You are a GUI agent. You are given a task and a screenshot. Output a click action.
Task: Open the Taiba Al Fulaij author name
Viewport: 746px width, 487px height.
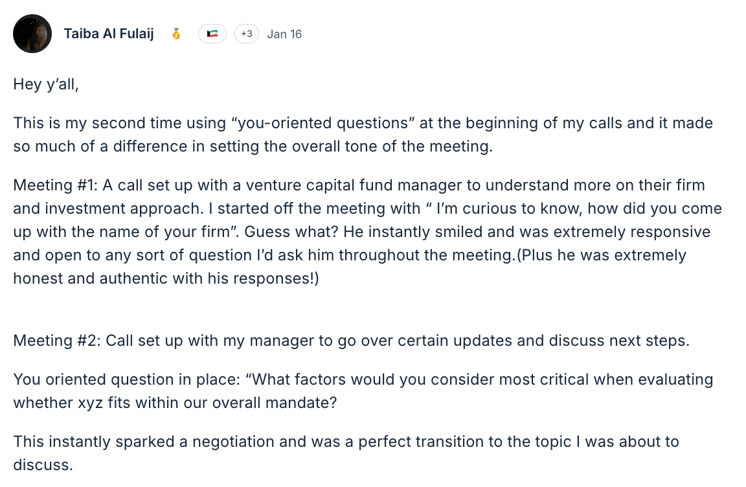(109, 34)
